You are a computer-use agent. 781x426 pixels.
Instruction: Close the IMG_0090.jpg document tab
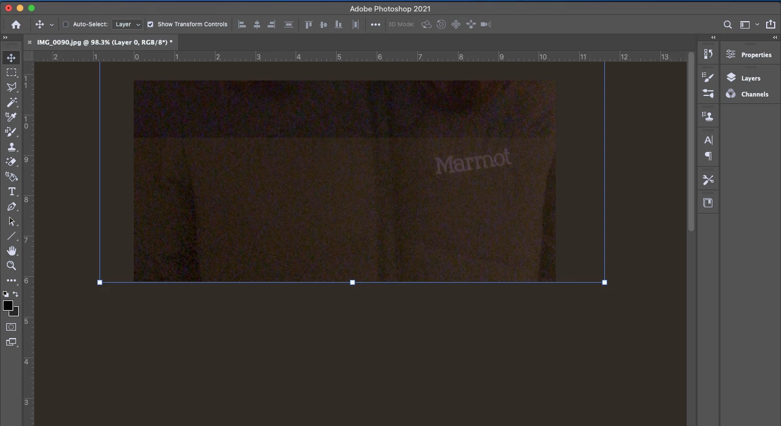pos(30,42)
